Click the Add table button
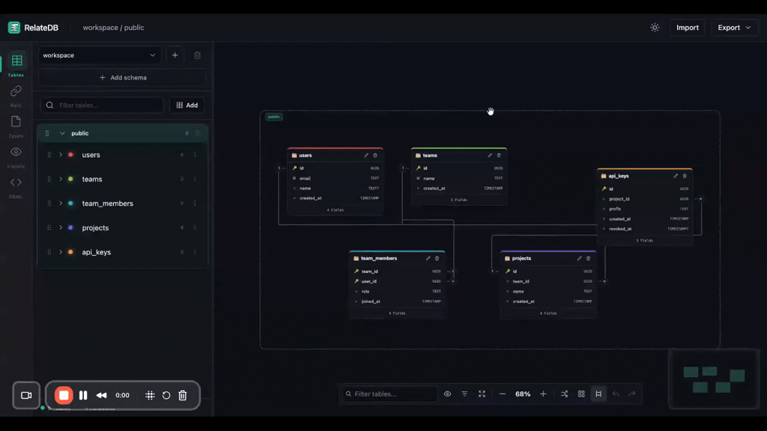The image size is (767, 431). point(187,105)
